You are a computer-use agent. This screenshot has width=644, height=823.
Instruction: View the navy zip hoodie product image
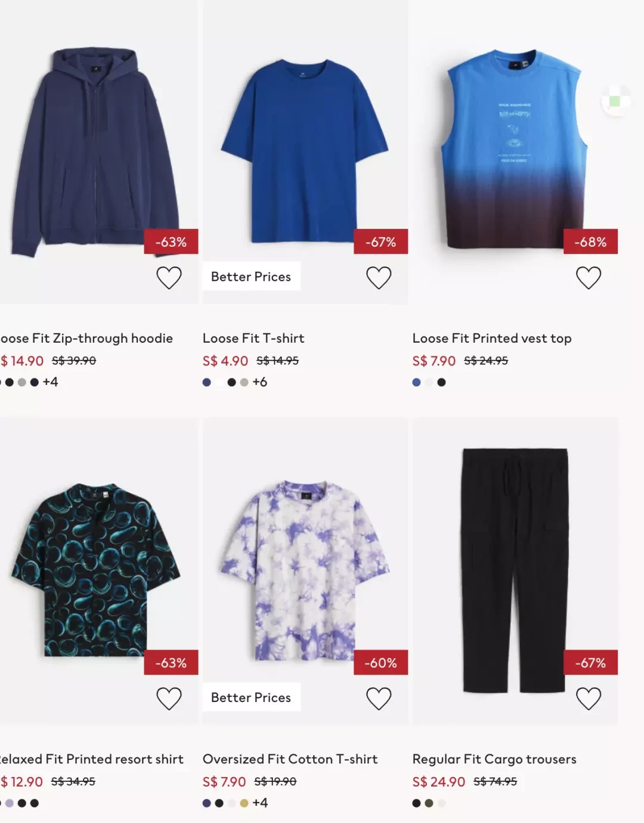point(95,152)
